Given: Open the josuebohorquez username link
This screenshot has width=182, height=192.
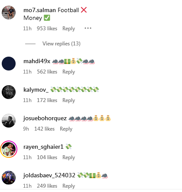Looking at the screenshot, I should tap(45, 118).
